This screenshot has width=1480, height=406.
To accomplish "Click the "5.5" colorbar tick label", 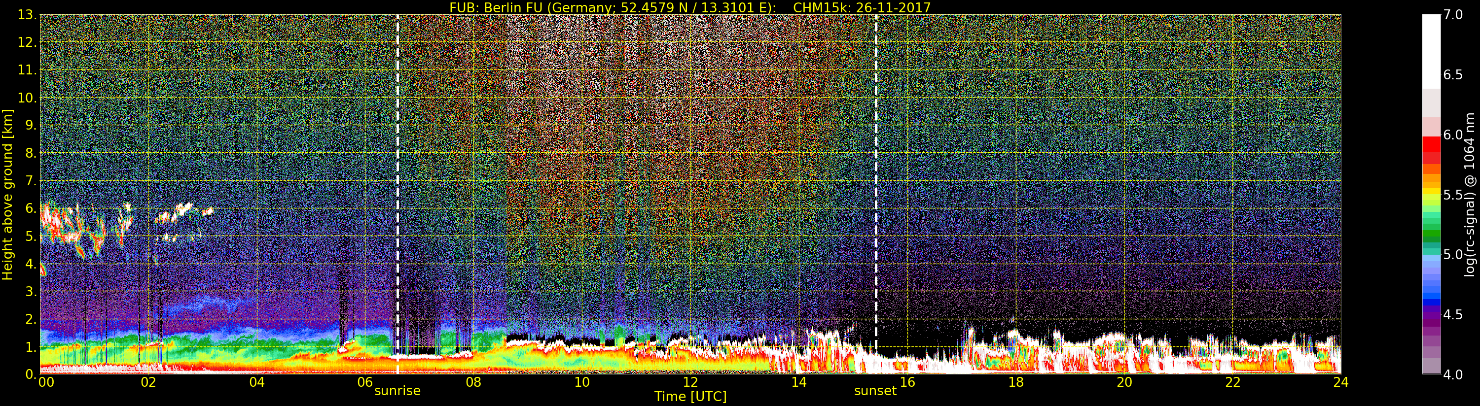I will [1453, 195].
